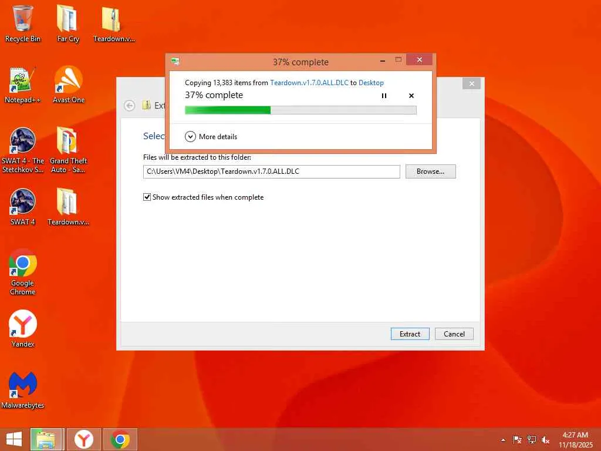Open Grand Theft Auto - San Andreas folder
Image resolution: width=601 pixels, height=451 pixels.
(68, 150)
